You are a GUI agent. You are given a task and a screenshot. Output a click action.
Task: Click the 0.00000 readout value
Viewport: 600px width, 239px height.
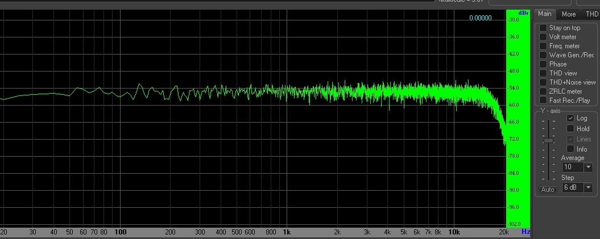480,18
